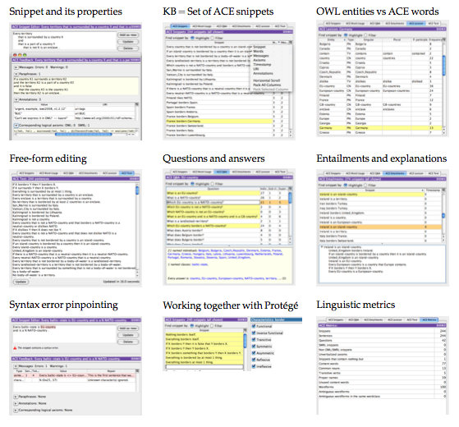Click Update button below ACE Text sentences
459x427 pixels.
pyautogui.click(x=21, y=282)
